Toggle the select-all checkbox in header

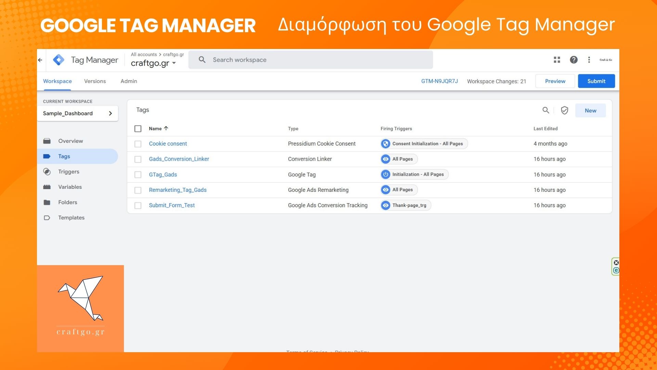click(138, 129)
